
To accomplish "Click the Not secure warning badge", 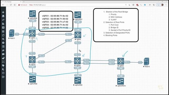I will tap(23, 5).
